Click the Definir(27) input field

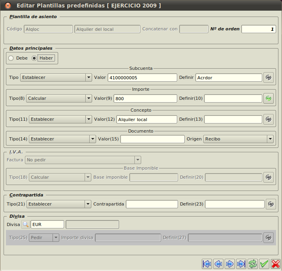point(225,237)
